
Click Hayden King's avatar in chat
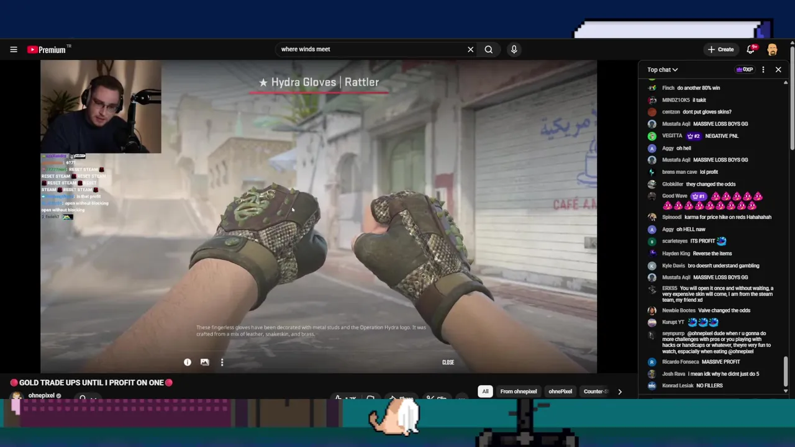click(652, 253)
